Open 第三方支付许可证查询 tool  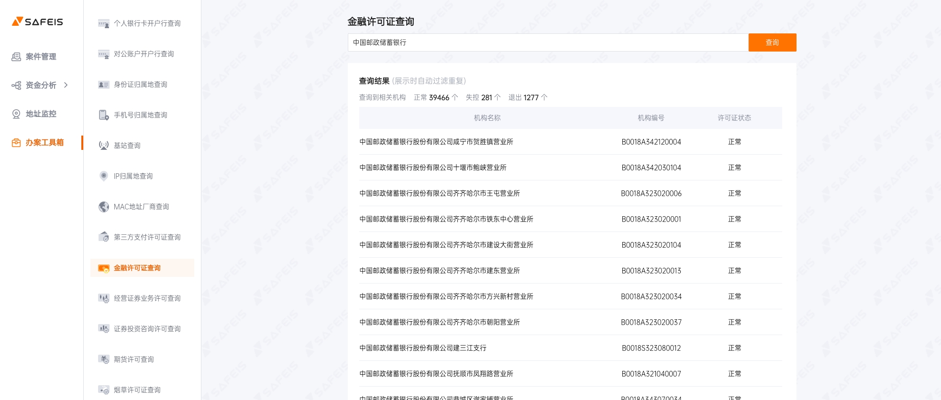147,237
